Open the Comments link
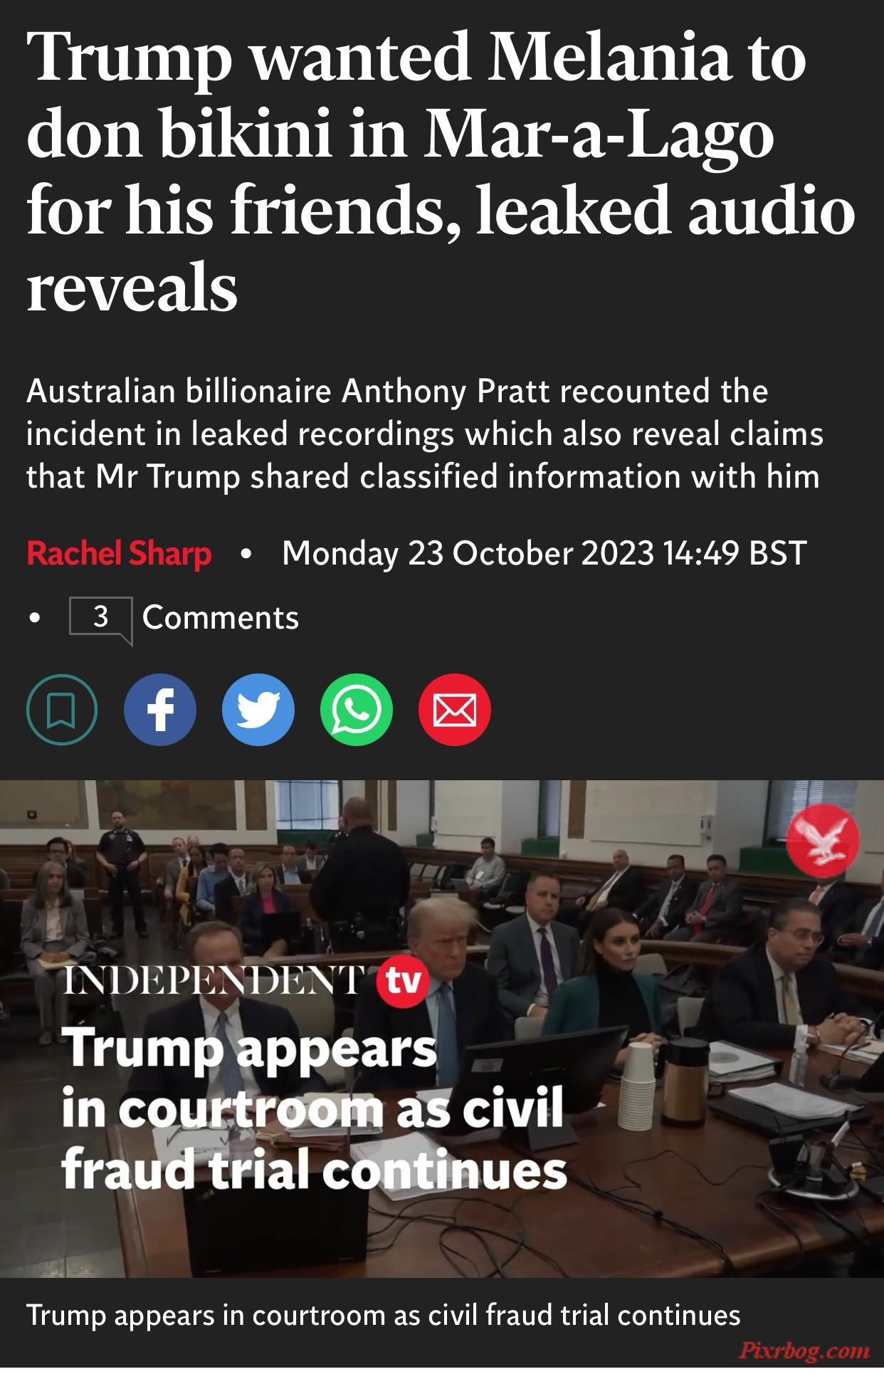 coord(221,618)
